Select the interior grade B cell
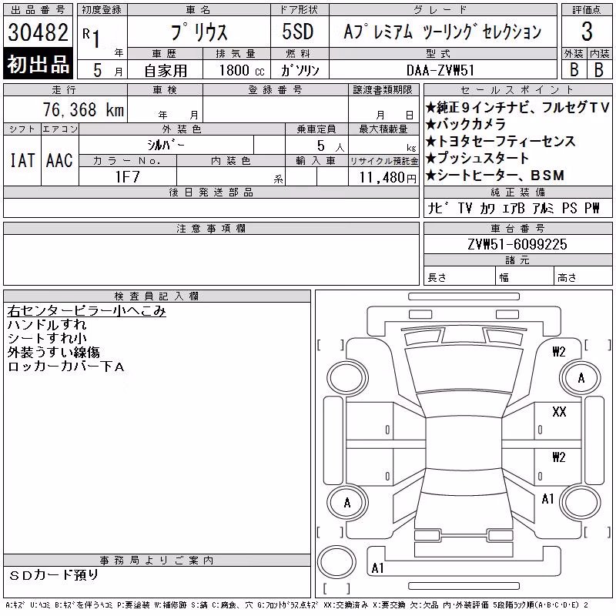 pyautogui.click(x=599, y=69)
